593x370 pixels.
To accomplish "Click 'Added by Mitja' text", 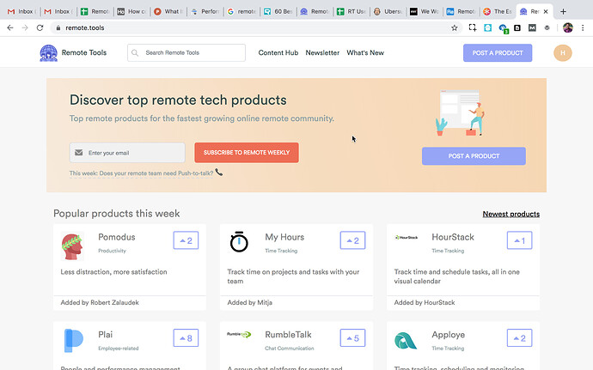I will [249, 302].
